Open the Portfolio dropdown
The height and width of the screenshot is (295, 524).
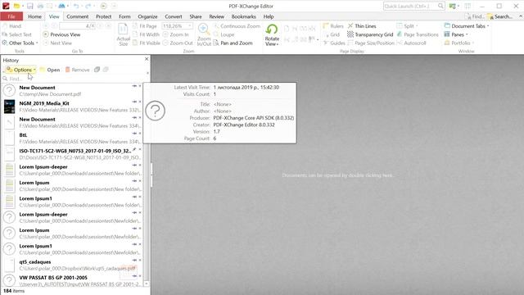pyautogui.click(x=459, y=43)
